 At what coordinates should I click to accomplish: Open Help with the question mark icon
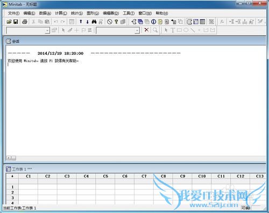116,22
